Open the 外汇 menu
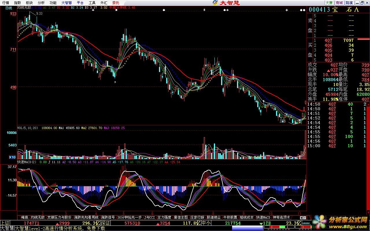Viewport: 370px width, 231px height. tap(104, 3)
